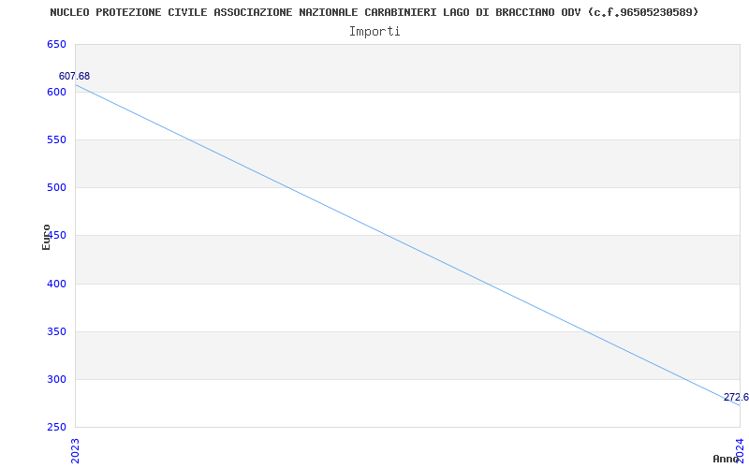Click the 500 y-axis tick label
The image size is (749, 468).
pyautogui.click(x=56, y=187)
